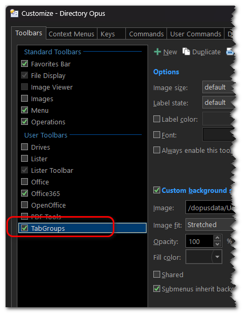Click the Duplicate button label
The image size is (245, 313).
click(206, 52)
